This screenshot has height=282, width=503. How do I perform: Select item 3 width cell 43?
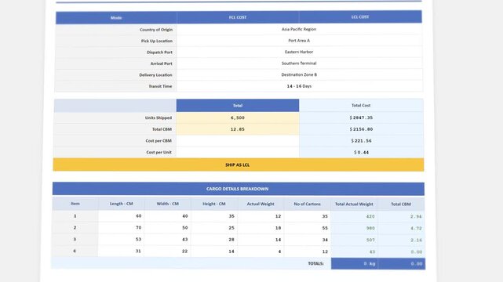167,240
